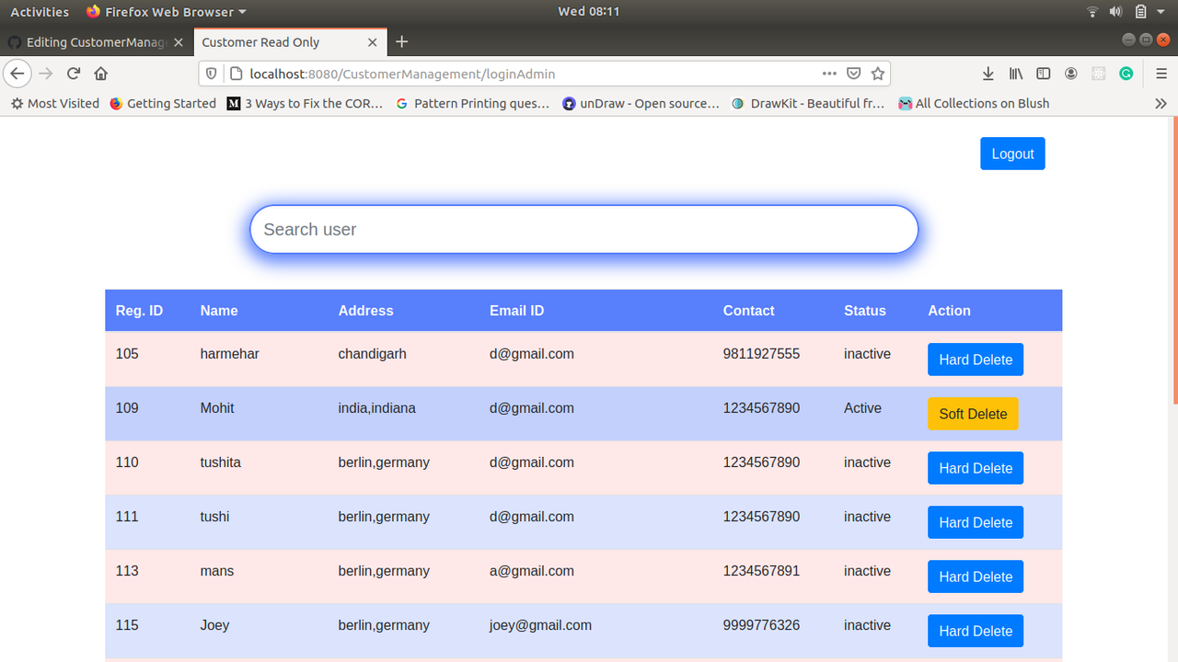Open the Library icon in the toolbar
Viewport: 1178px width, 662px height.
[1015, 74]
